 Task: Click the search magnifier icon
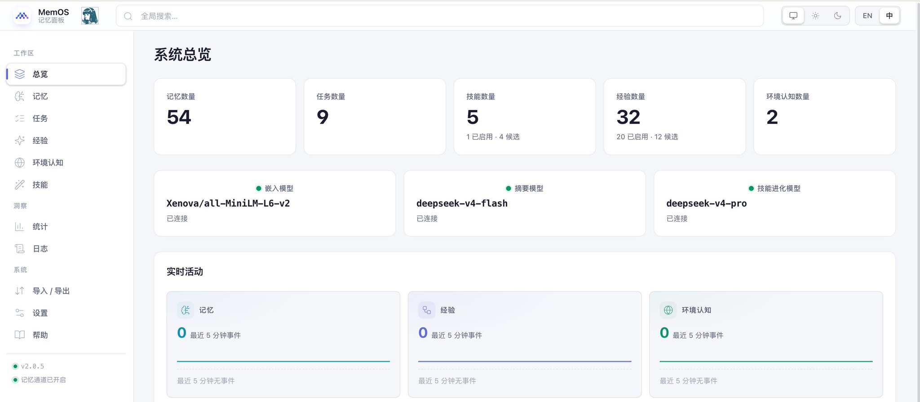pyautogui.click(x=128, y=16)
